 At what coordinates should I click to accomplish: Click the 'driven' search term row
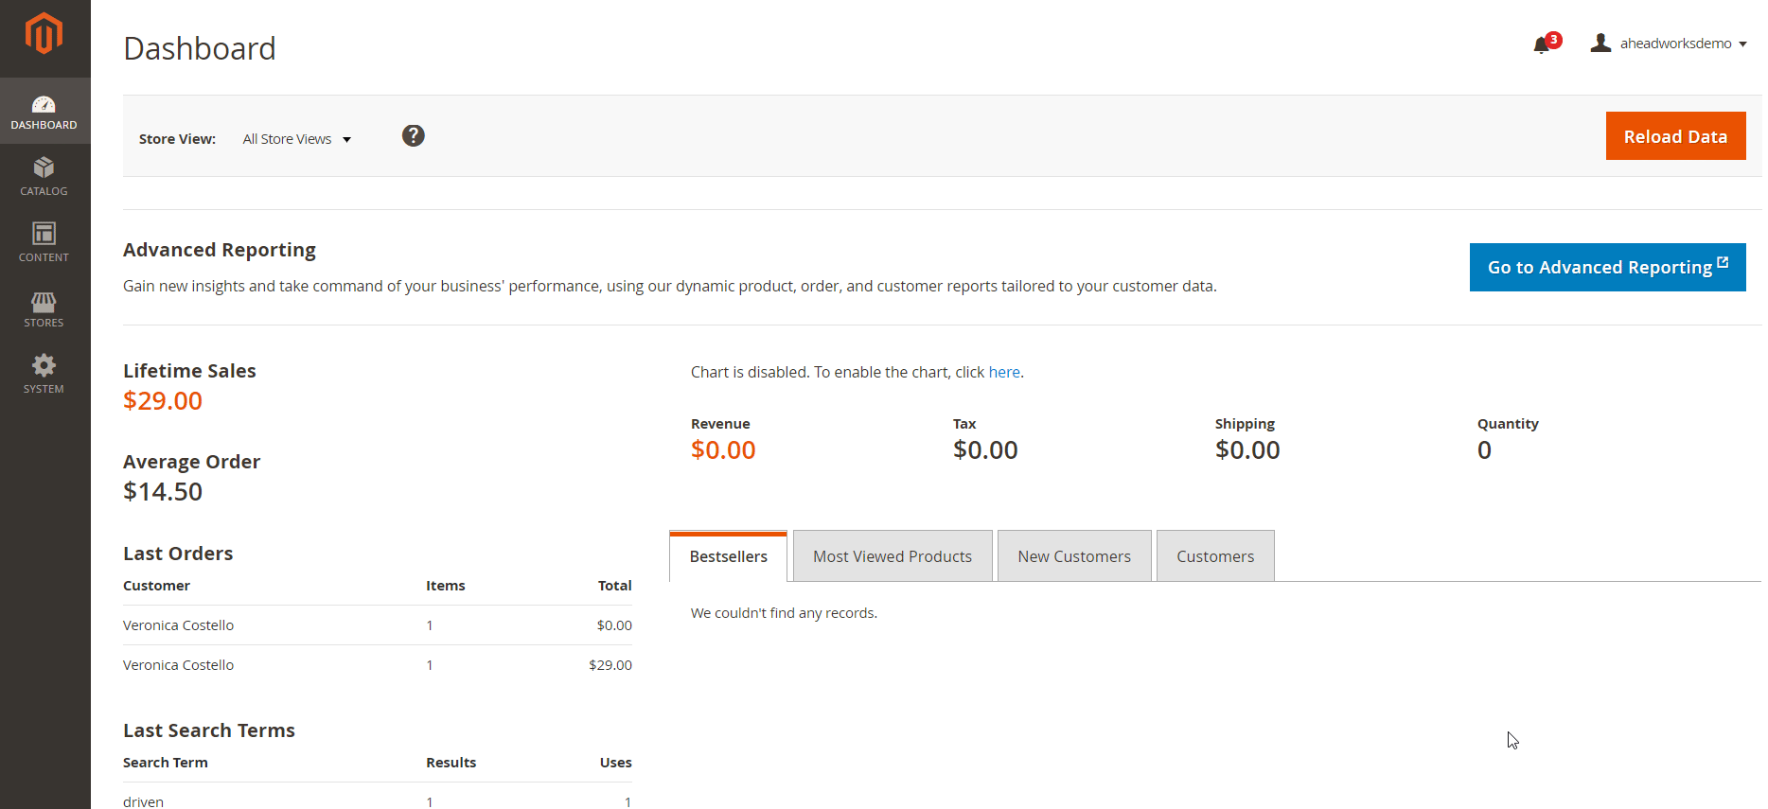pos(377,800)
